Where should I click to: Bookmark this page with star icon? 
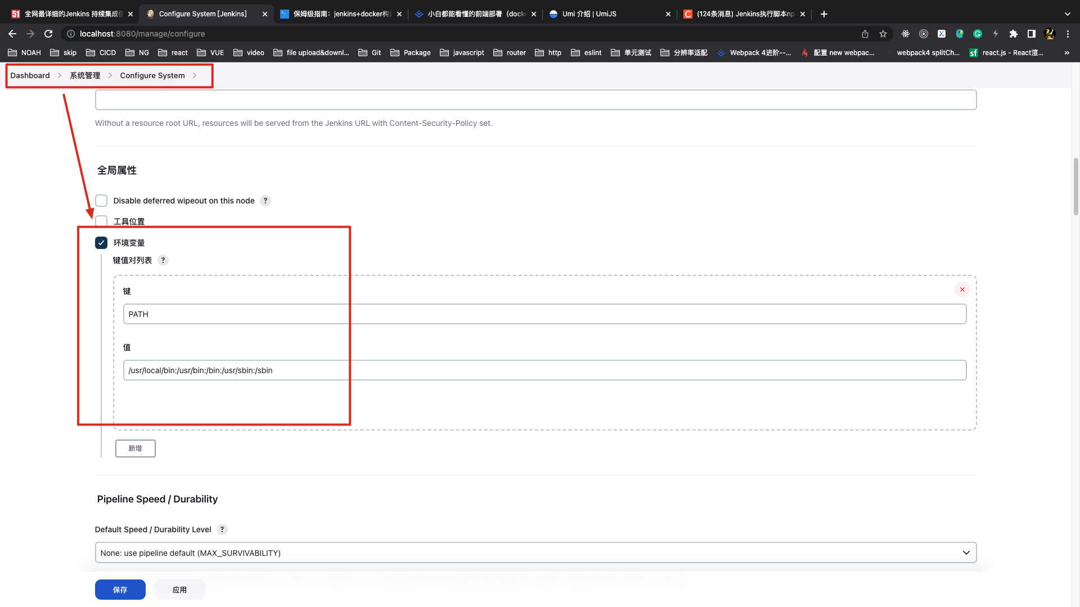[883, 34]
